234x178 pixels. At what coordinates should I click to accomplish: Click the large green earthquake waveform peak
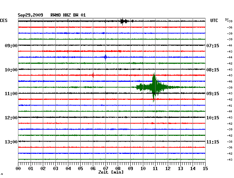[x=154, y=87]
